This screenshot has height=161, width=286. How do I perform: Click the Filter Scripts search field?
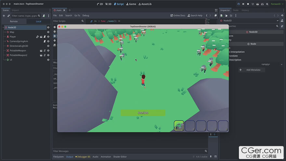coord(67,21)
